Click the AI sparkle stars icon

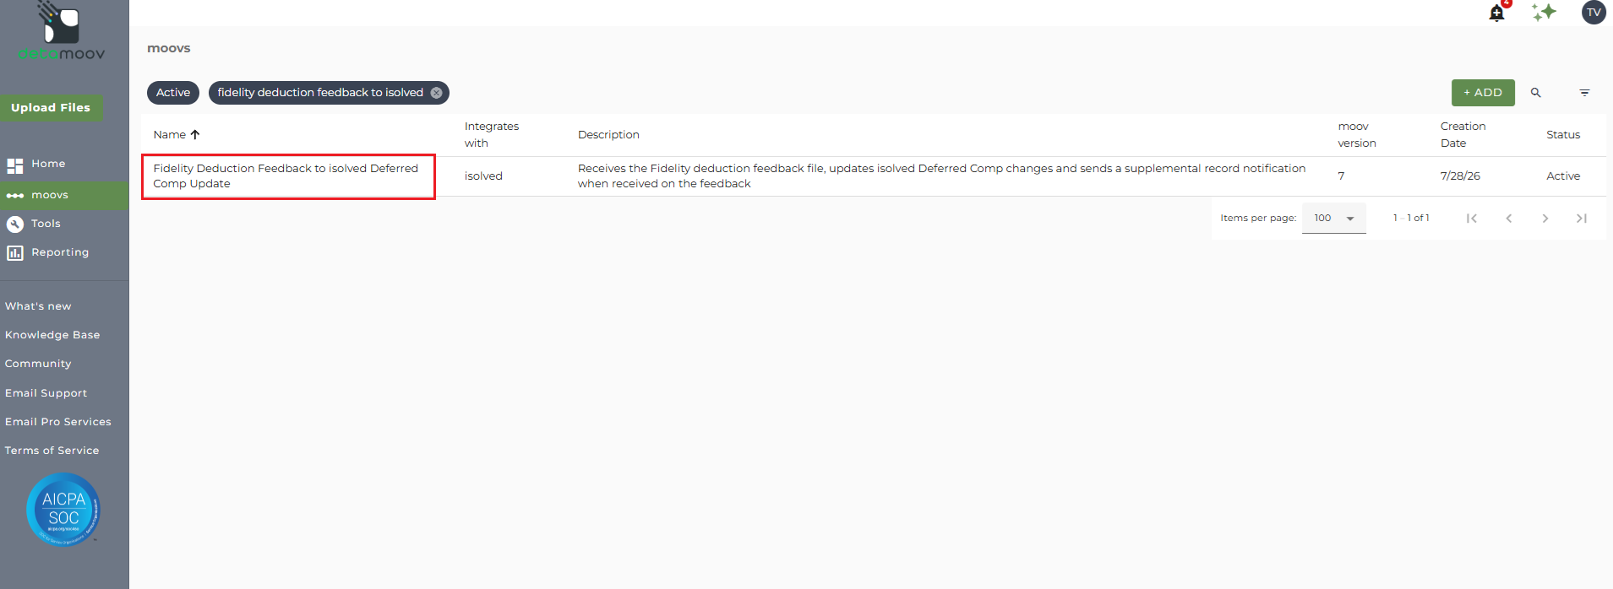1544,12
